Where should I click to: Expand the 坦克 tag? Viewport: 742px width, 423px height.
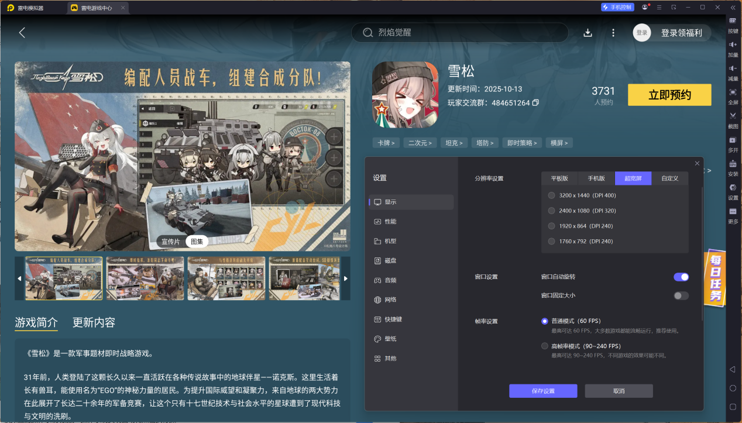(x=454, y=142)
